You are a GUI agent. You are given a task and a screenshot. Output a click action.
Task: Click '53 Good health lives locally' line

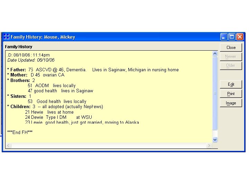pyautogui.click(x=57, y=101)
